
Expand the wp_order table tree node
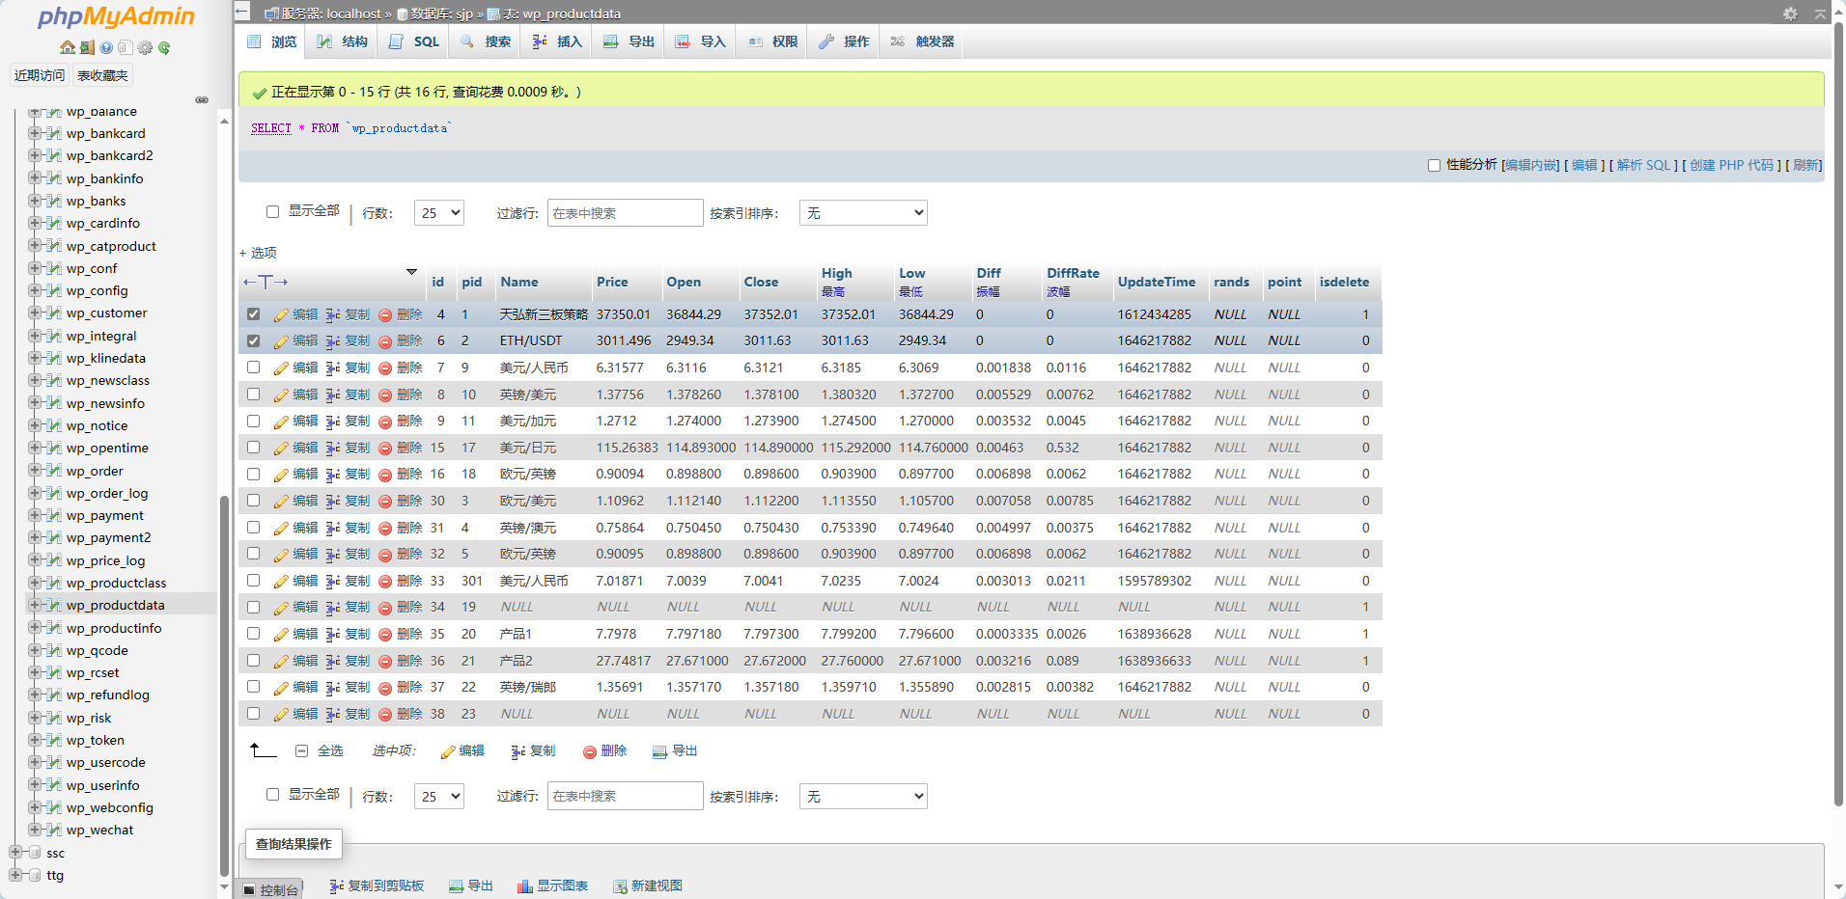(x=35, y=471)
